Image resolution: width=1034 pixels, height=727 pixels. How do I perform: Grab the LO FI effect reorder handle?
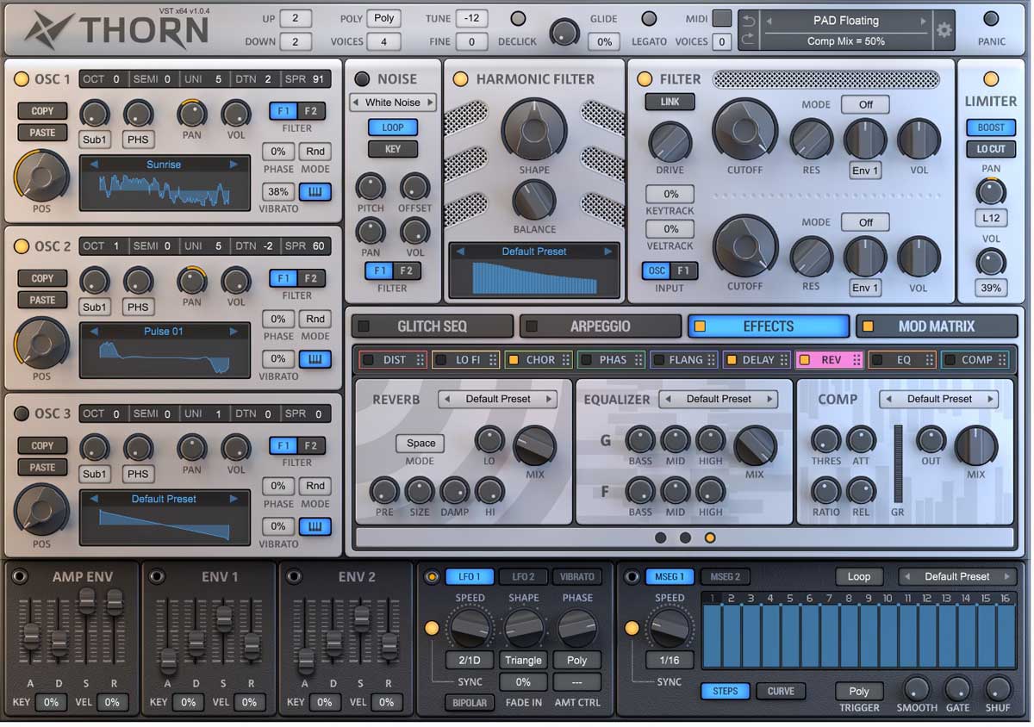pyautogui.click(x=495, y=360)
